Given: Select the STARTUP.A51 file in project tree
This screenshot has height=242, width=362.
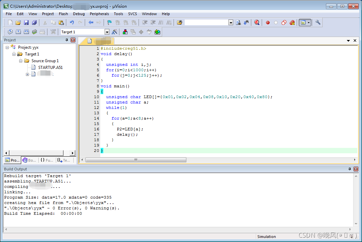Looking at the screenshot, I should (x=50, y=67).
